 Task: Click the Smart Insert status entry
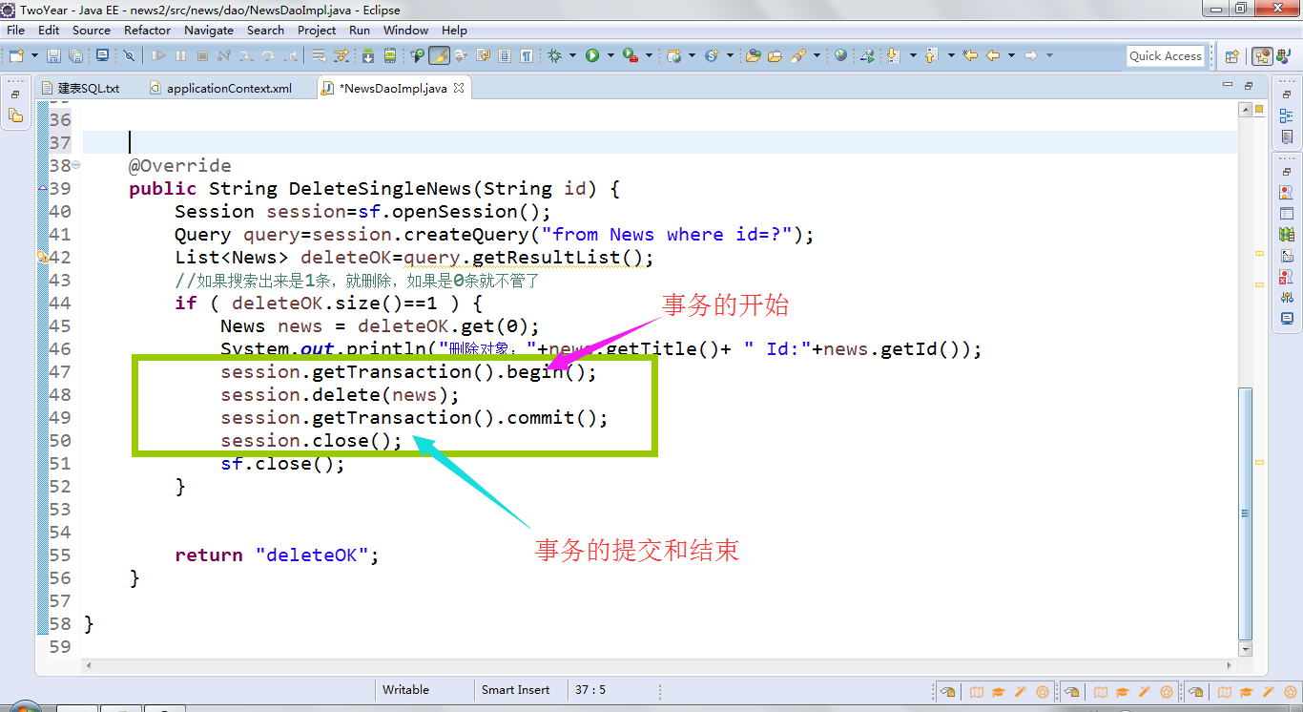(516, 690)
